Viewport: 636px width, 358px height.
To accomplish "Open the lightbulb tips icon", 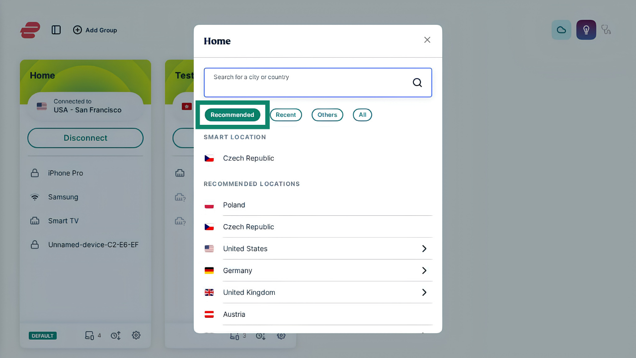I will [586, 30].
